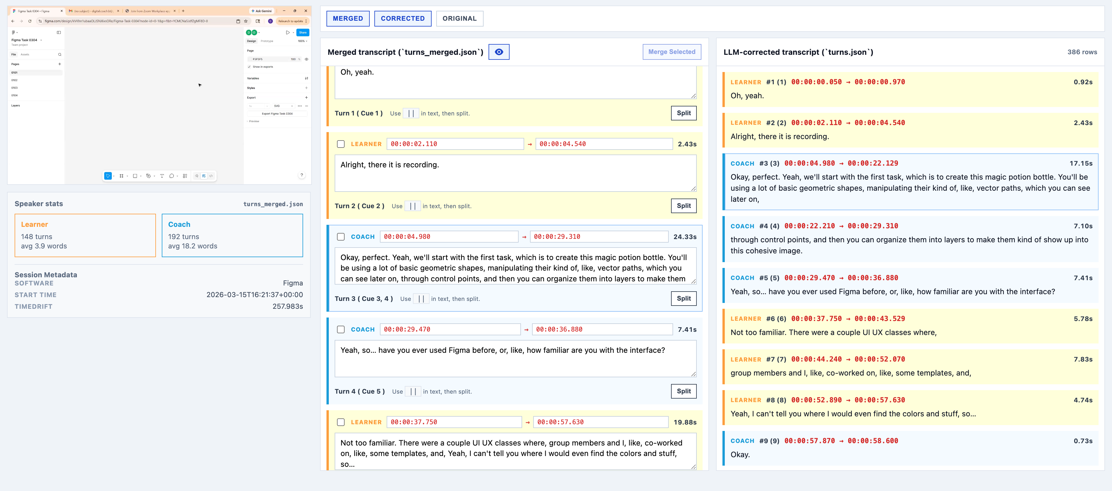
Task: Click the 00:00:04.540 end time field
Action: point(604,144)
